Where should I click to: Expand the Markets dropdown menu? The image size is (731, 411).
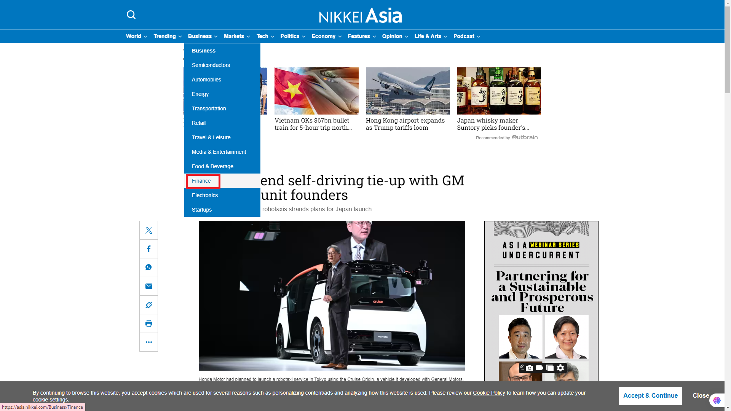click(x=236, y=36)
